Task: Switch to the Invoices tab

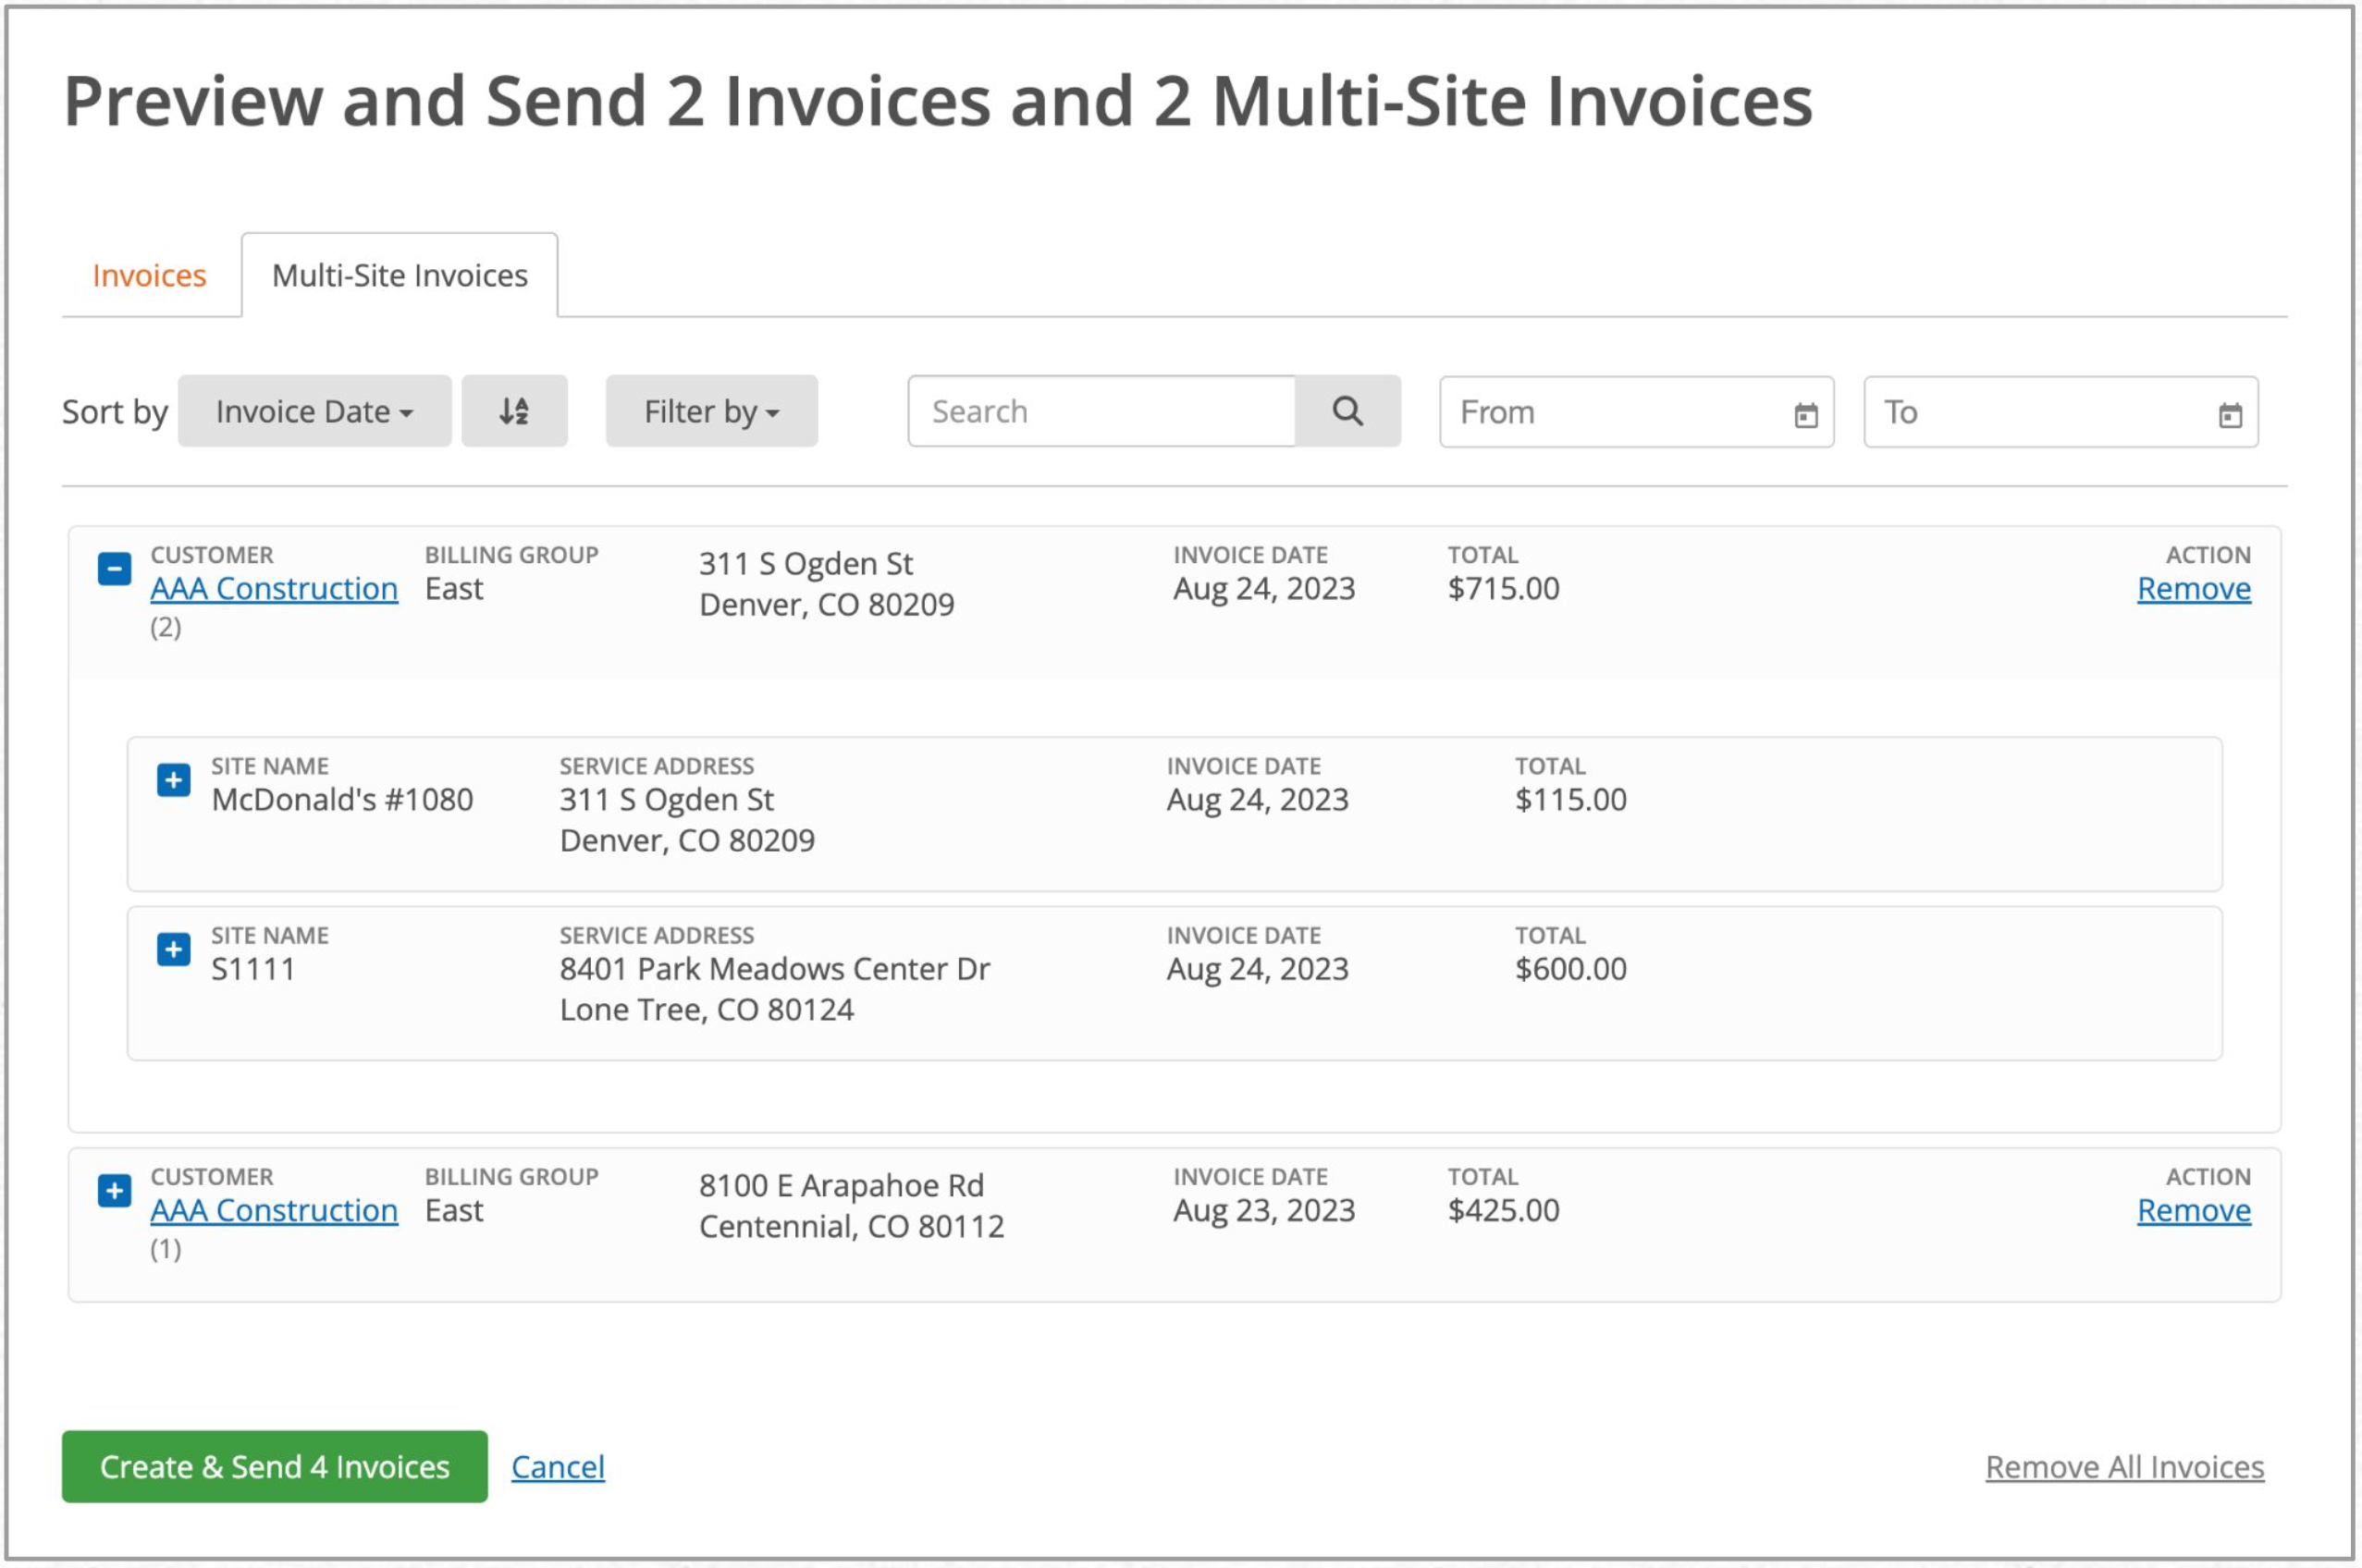Action: click(148, 275)
